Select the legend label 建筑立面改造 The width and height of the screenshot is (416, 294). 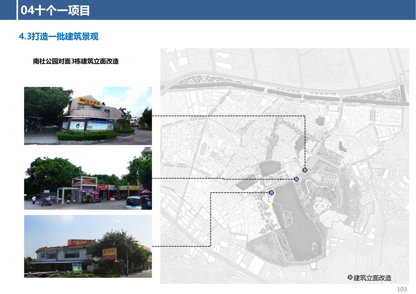click(x=373, y=278)
